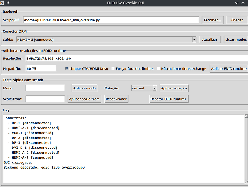Click the 'DP-1 [disconnected]' log line

point(31,123)
